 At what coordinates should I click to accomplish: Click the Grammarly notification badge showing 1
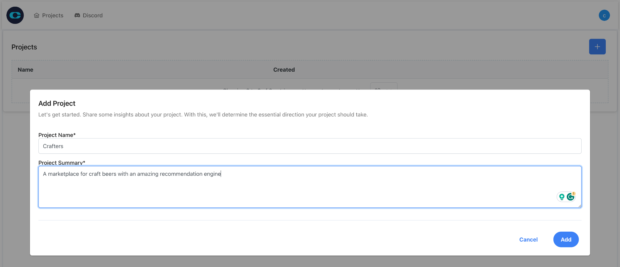[574, 194]
